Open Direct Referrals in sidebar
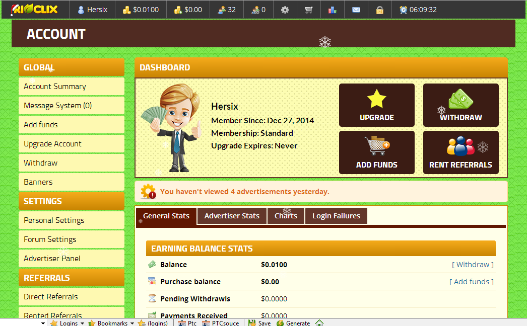 click(72, 297)
